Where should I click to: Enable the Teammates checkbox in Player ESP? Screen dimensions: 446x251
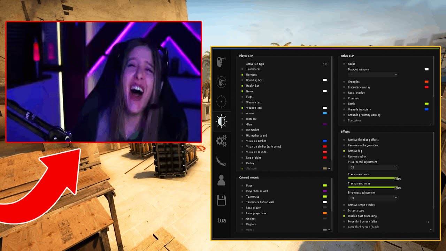[242, 69]
